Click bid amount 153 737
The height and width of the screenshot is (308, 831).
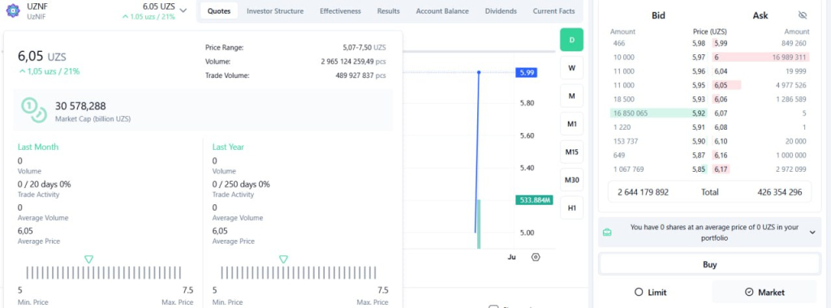click(x=626, y=141)
